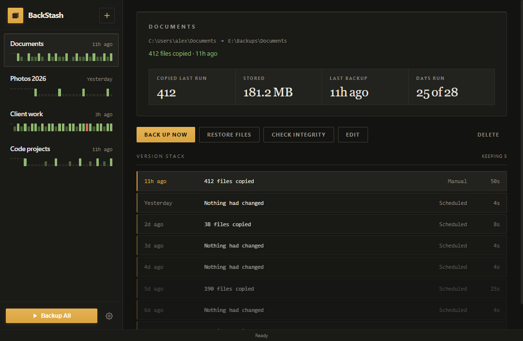The width and height of the screenshot is (523, 341).
Task: Click 'Yesterday' timestamp beside Photos 2026
Action: (99, 79)
